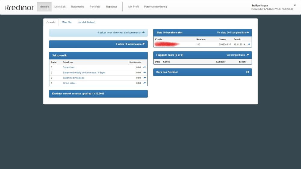Image resolution: width=301 pixels, height=169 pixels.
Task: Open arrow icon for Saker med rettslig skritt row
Action: pos(145,72)
